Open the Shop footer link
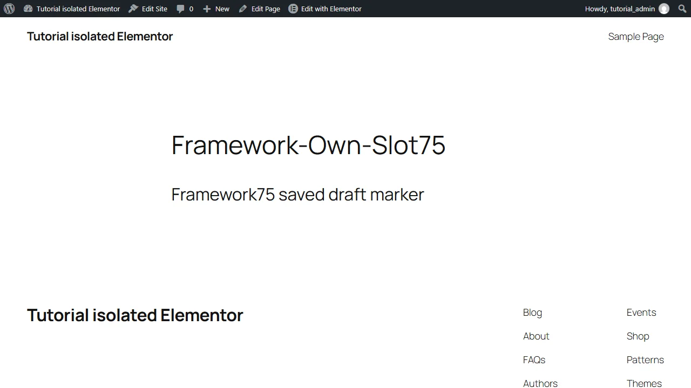This screenshot has width=691, height=388. pos(638,336)
